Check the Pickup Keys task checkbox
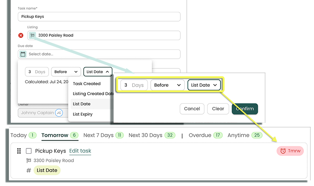Viewport: 314px width, 186px height. pyautogui.click(x=29, y=151)
